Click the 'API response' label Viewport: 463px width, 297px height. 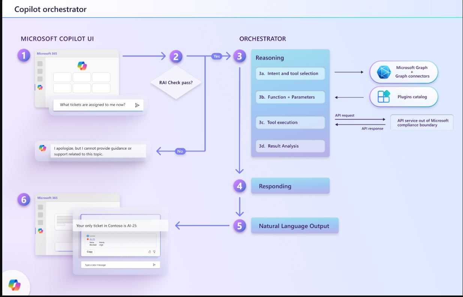pos(372,129)
